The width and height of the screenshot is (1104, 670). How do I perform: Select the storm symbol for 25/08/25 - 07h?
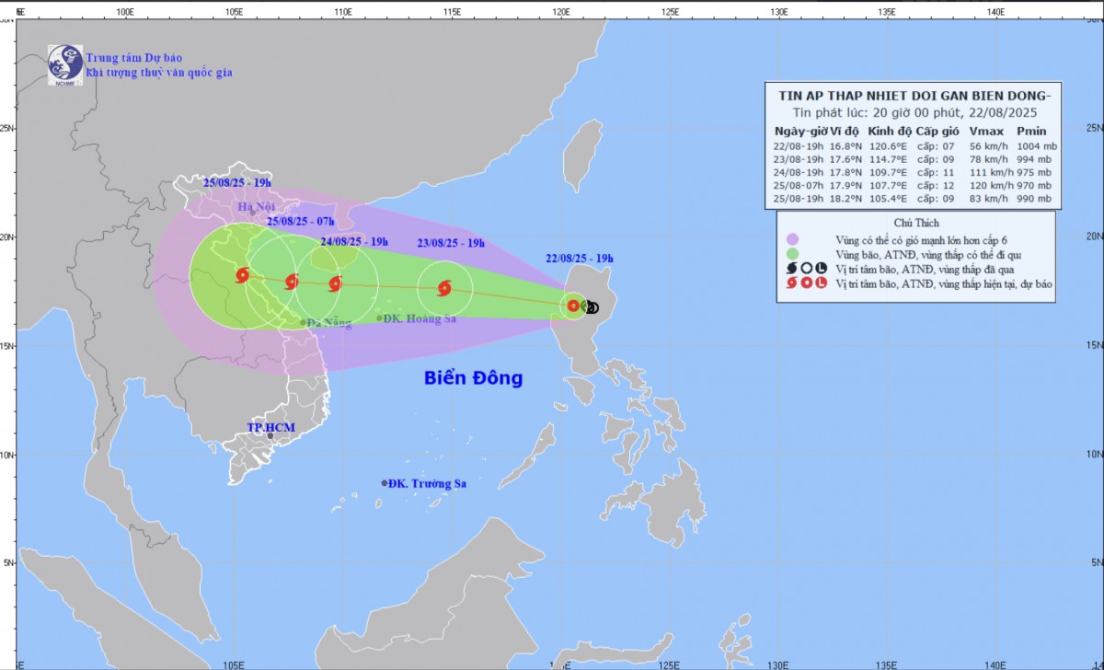pos(292,282)
